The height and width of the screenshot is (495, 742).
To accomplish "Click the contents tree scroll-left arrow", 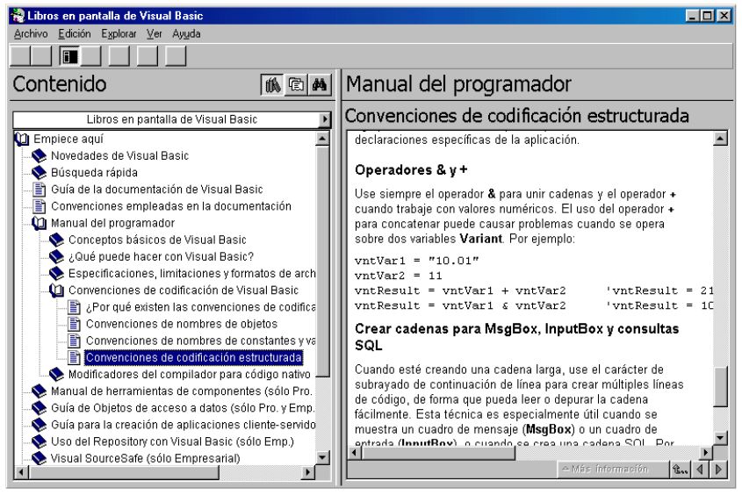I will click(x=21, y=472).
